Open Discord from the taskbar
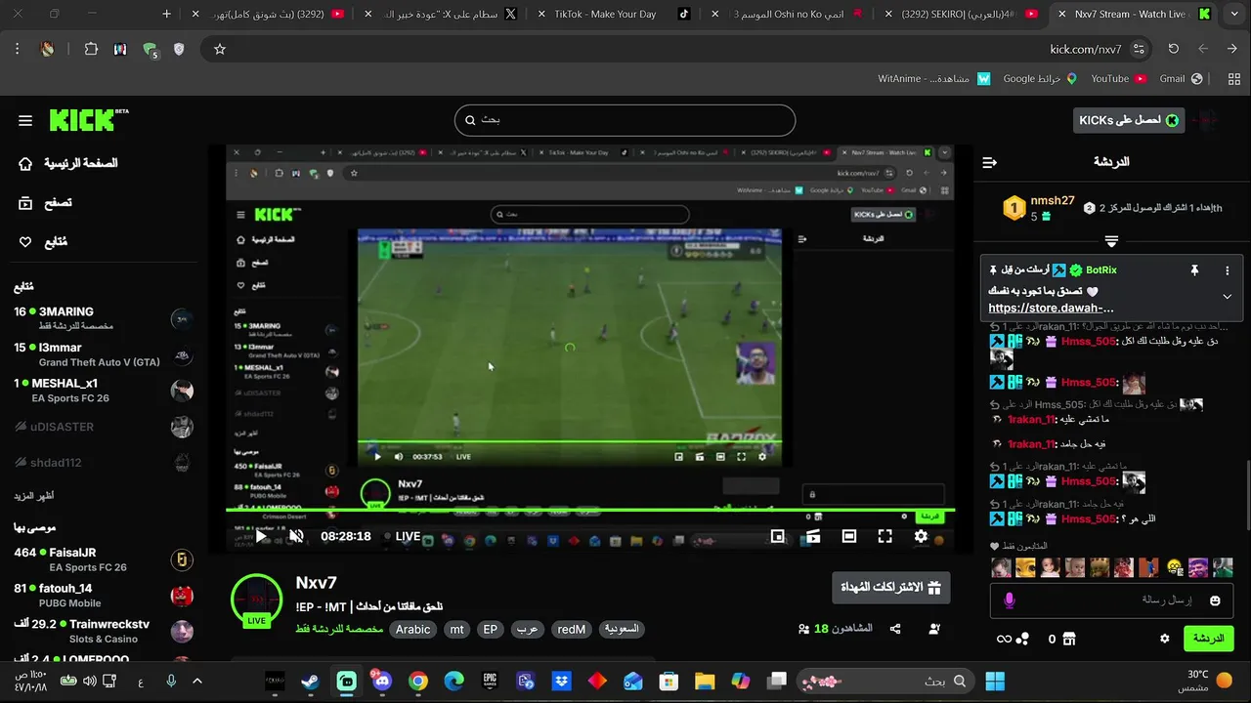The image size is (1251, 703). pyautogui.click(x=382, y=681)
